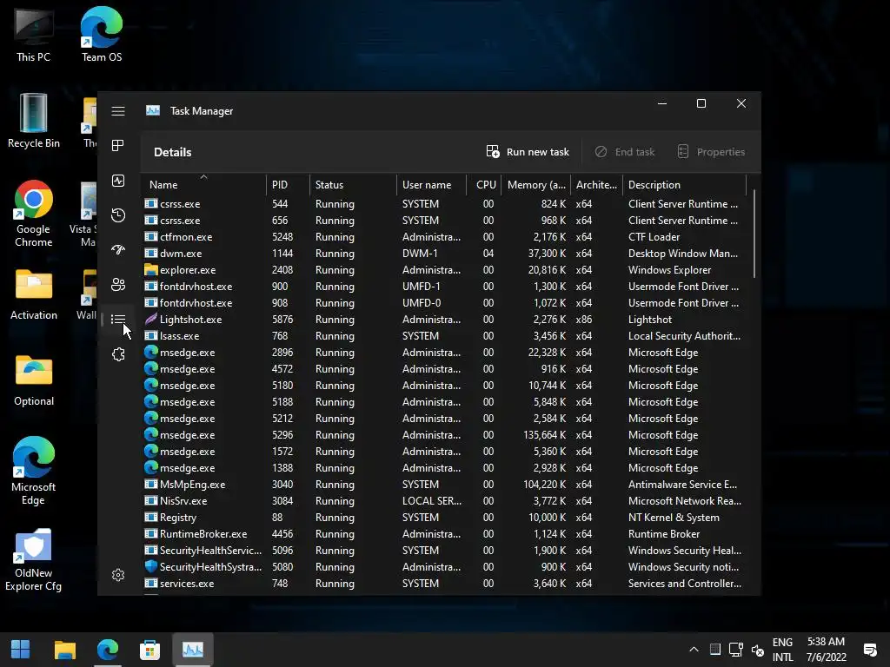Sort by the Architecture column header
The width and height of the screenshot is (890, 667).
point(596,185)
